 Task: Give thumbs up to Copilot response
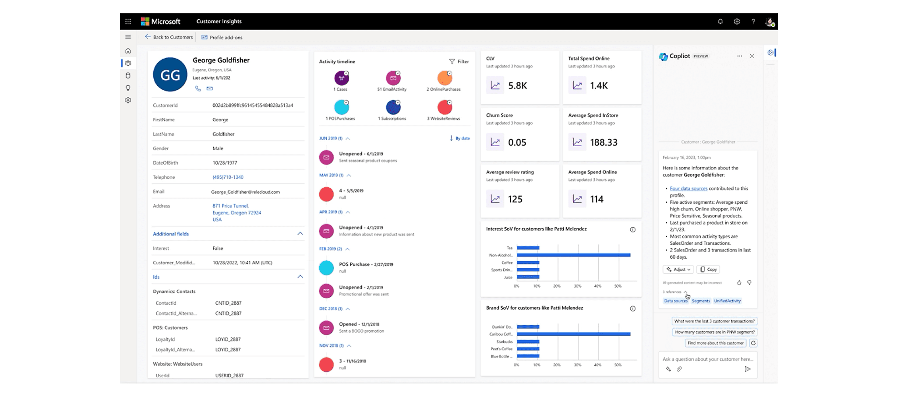coord(739,283)
